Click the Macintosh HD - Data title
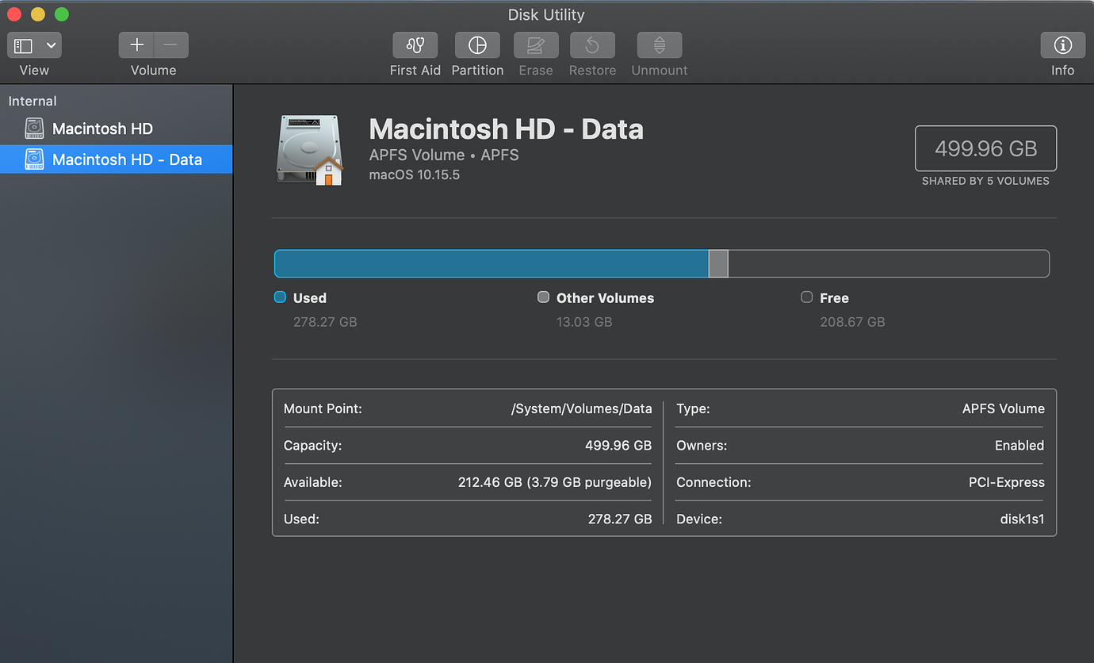Viewport: 1094px width, 663px height. tap(507, 129)
